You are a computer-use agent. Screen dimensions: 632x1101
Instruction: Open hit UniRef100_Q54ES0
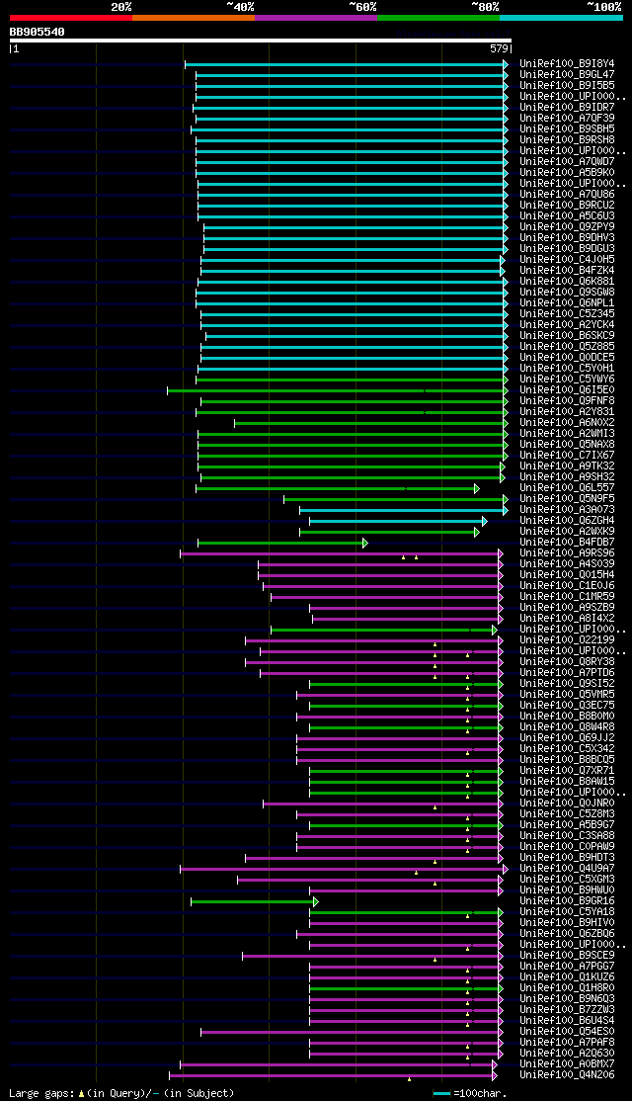567,1032
